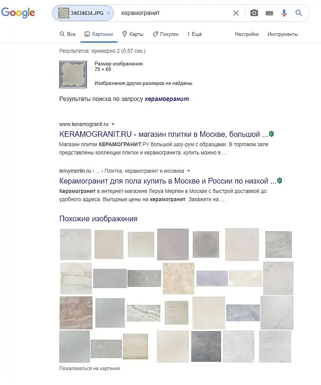Open the uploaded tile image thumbnail
Screen dimensions: 321x385
tap(73, 74)
